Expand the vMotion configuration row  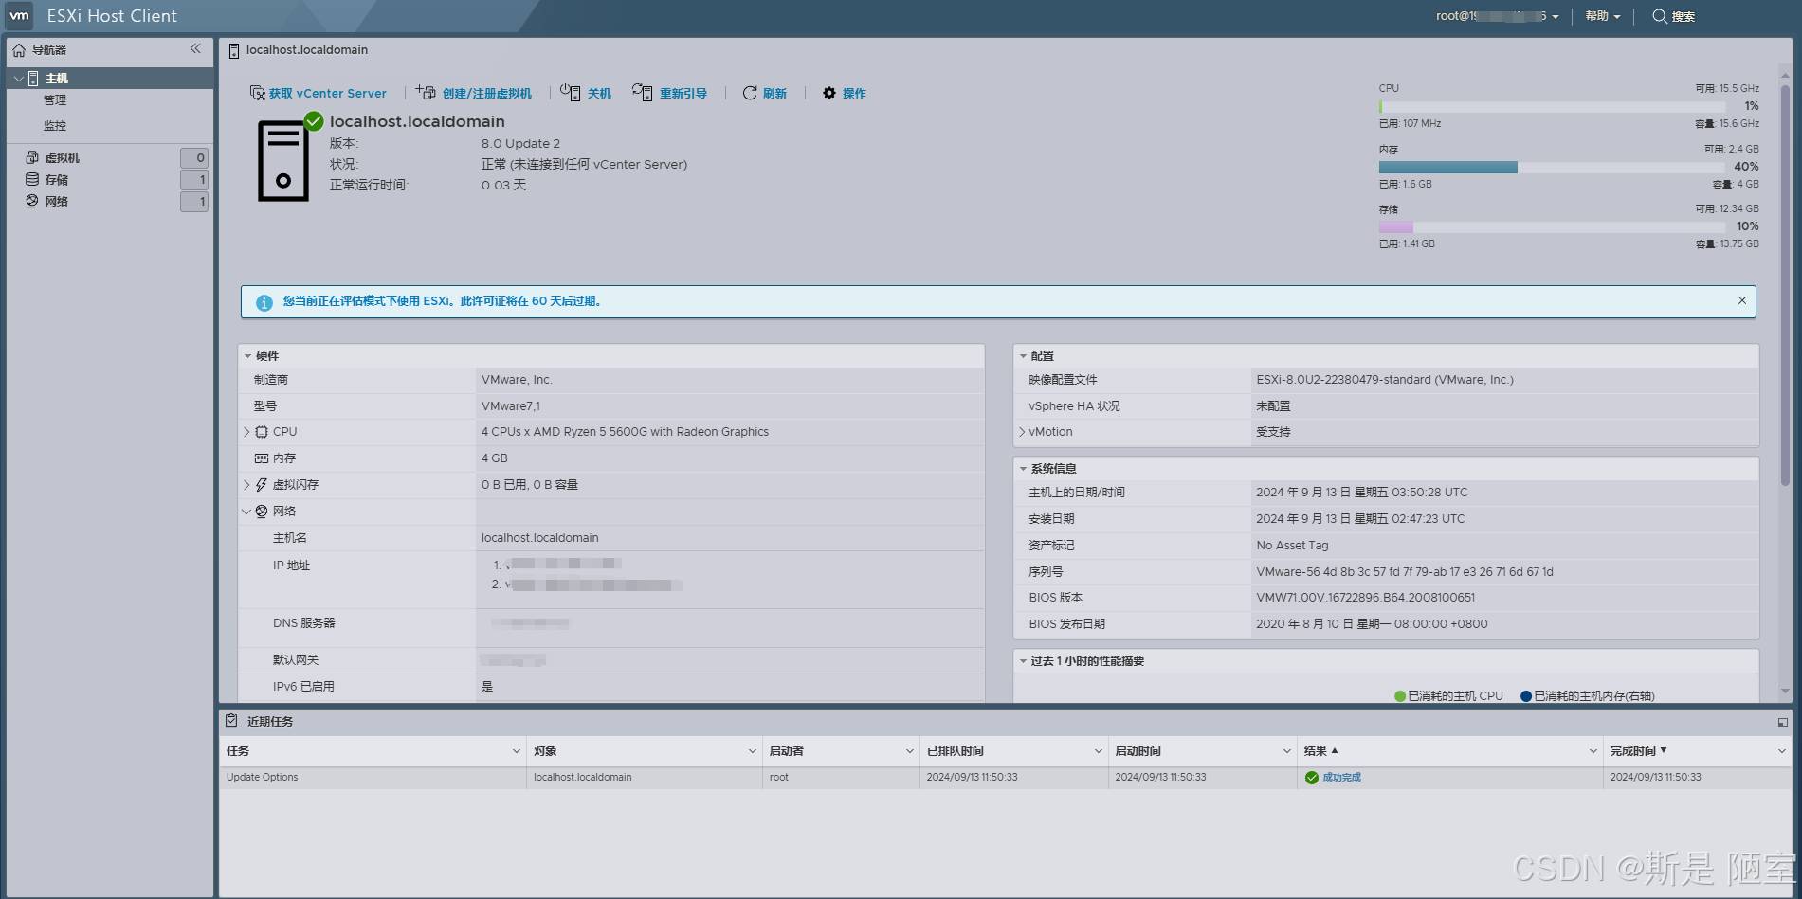click(x=1022, y=432)
